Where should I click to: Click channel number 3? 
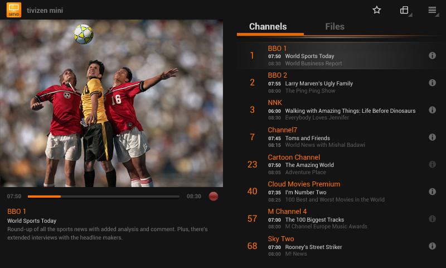coord(253,110)
